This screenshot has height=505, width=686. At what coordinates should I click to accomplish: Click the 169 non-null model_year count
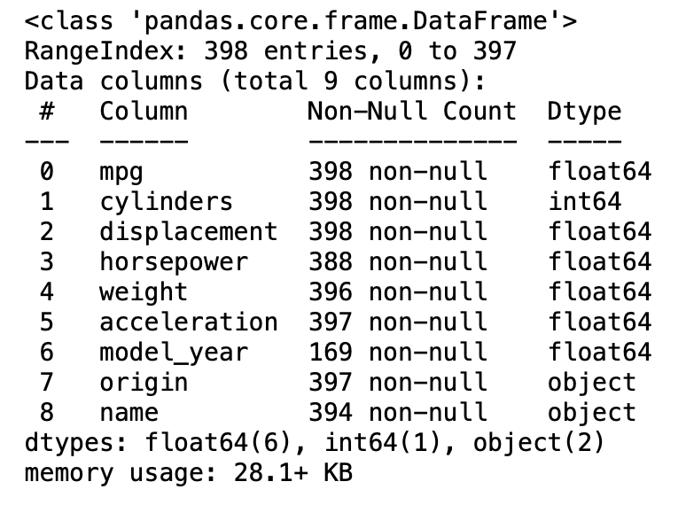click(398, 353)
